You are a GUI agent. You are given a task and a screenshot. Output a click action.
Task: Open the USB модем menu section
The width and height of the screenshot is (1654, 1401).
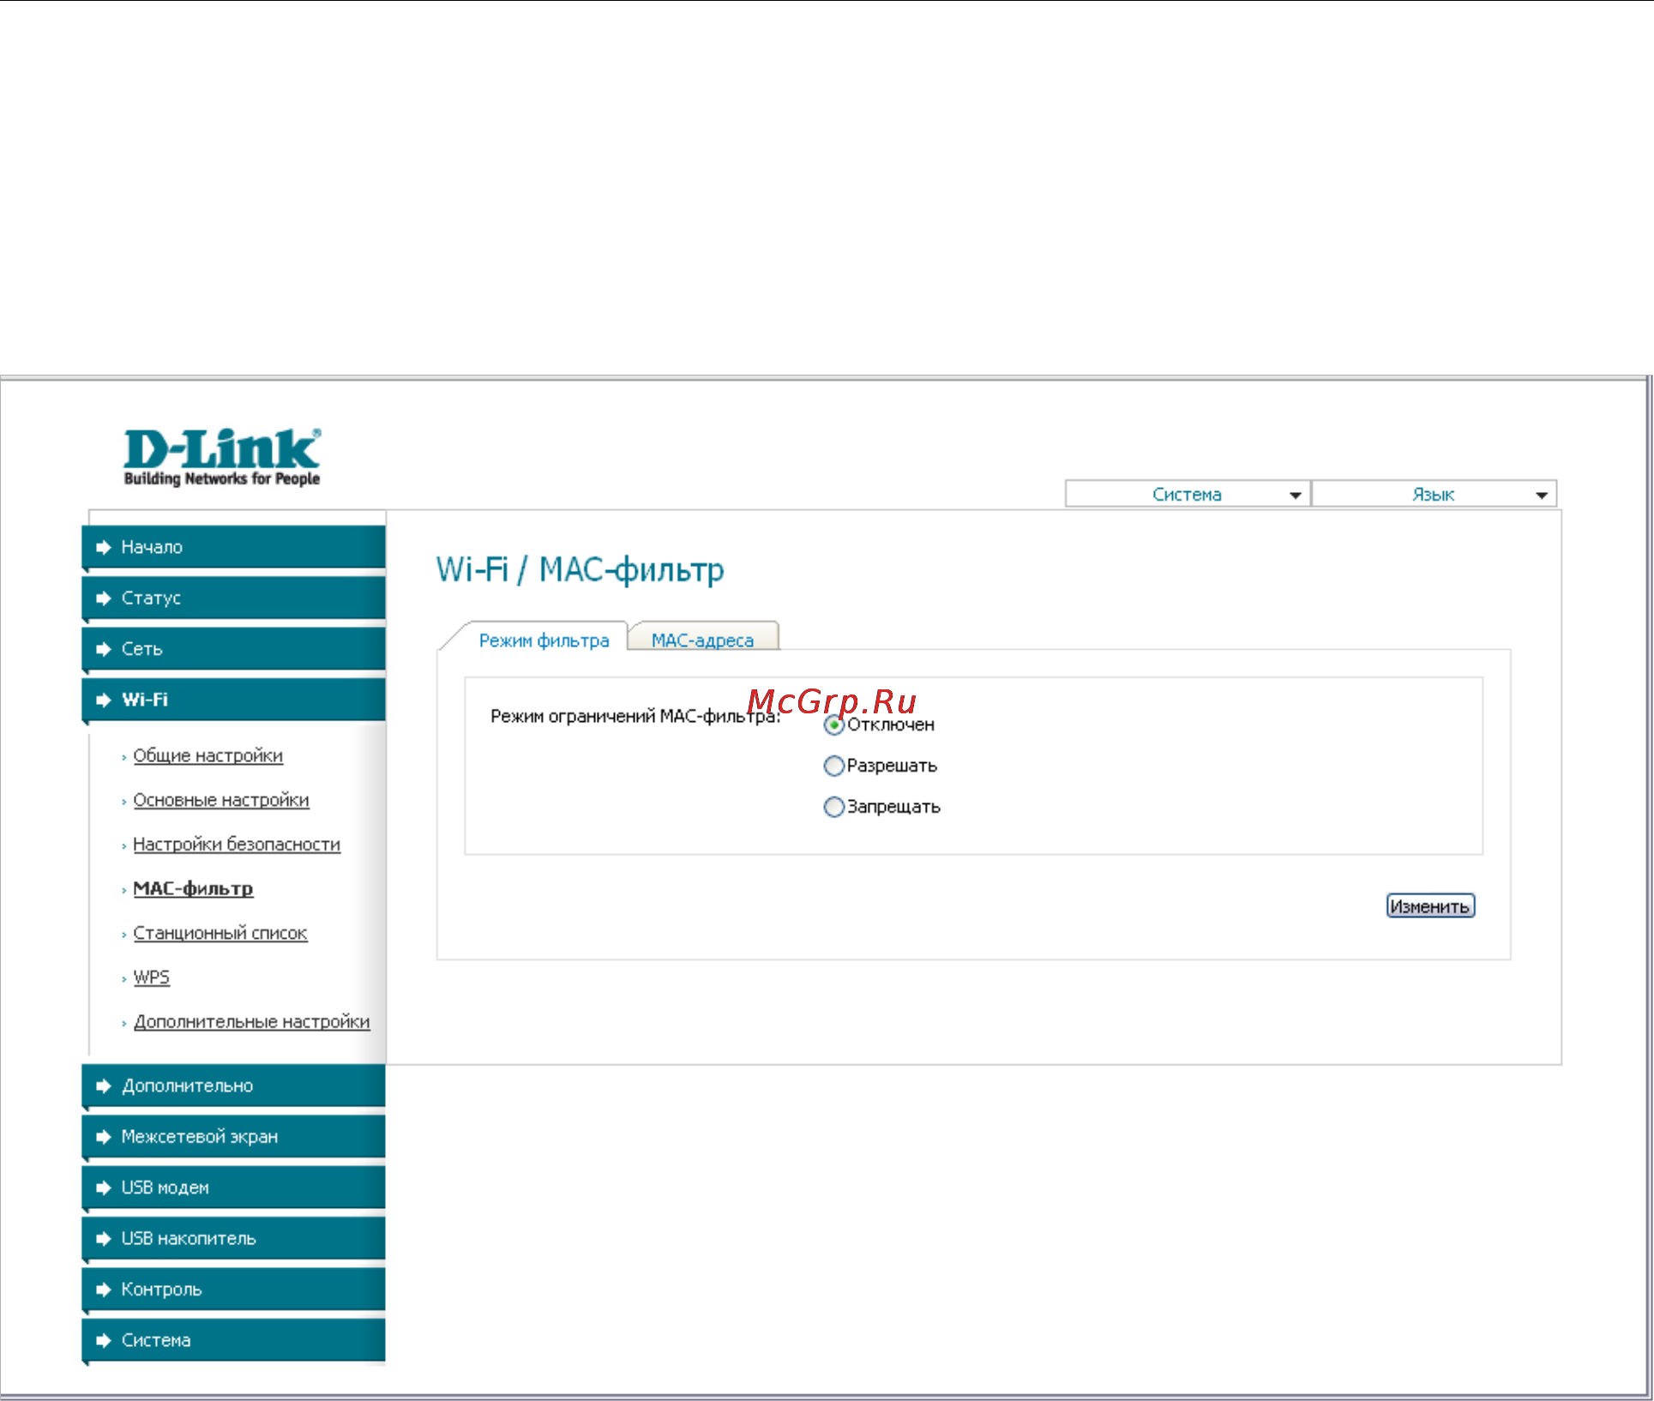click(x=233, y=1188)
